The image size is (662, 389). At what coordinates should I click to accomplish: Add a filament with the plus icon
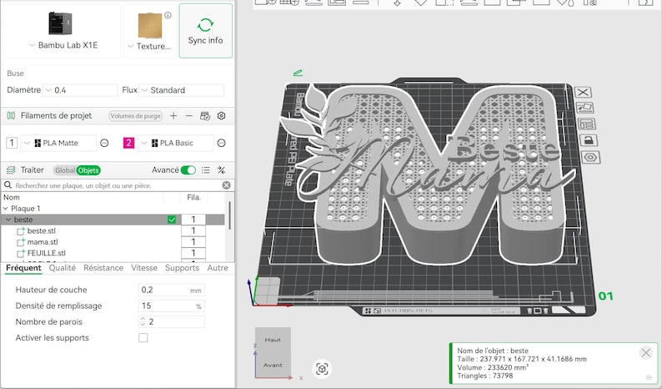173,115
